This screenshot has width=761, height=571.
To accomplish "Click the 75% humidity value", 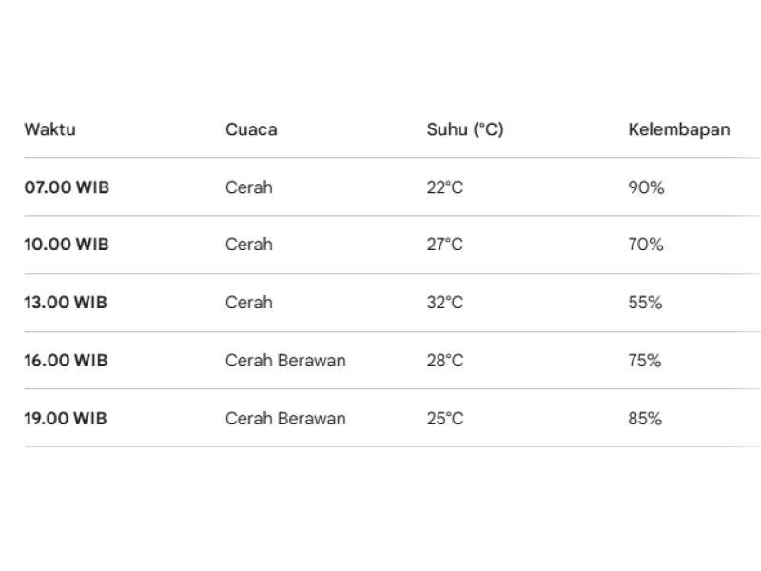I will pyautogui.click(x=646, y=361).
